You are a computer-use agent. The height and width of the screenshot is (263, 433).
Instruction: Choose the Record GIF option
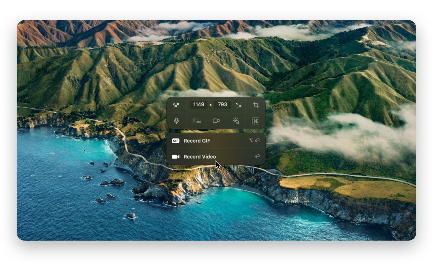click(x=197, y=141)
